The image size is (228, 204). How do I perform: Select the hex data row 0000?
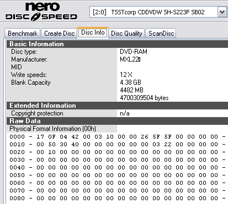(x=118, y=136)
